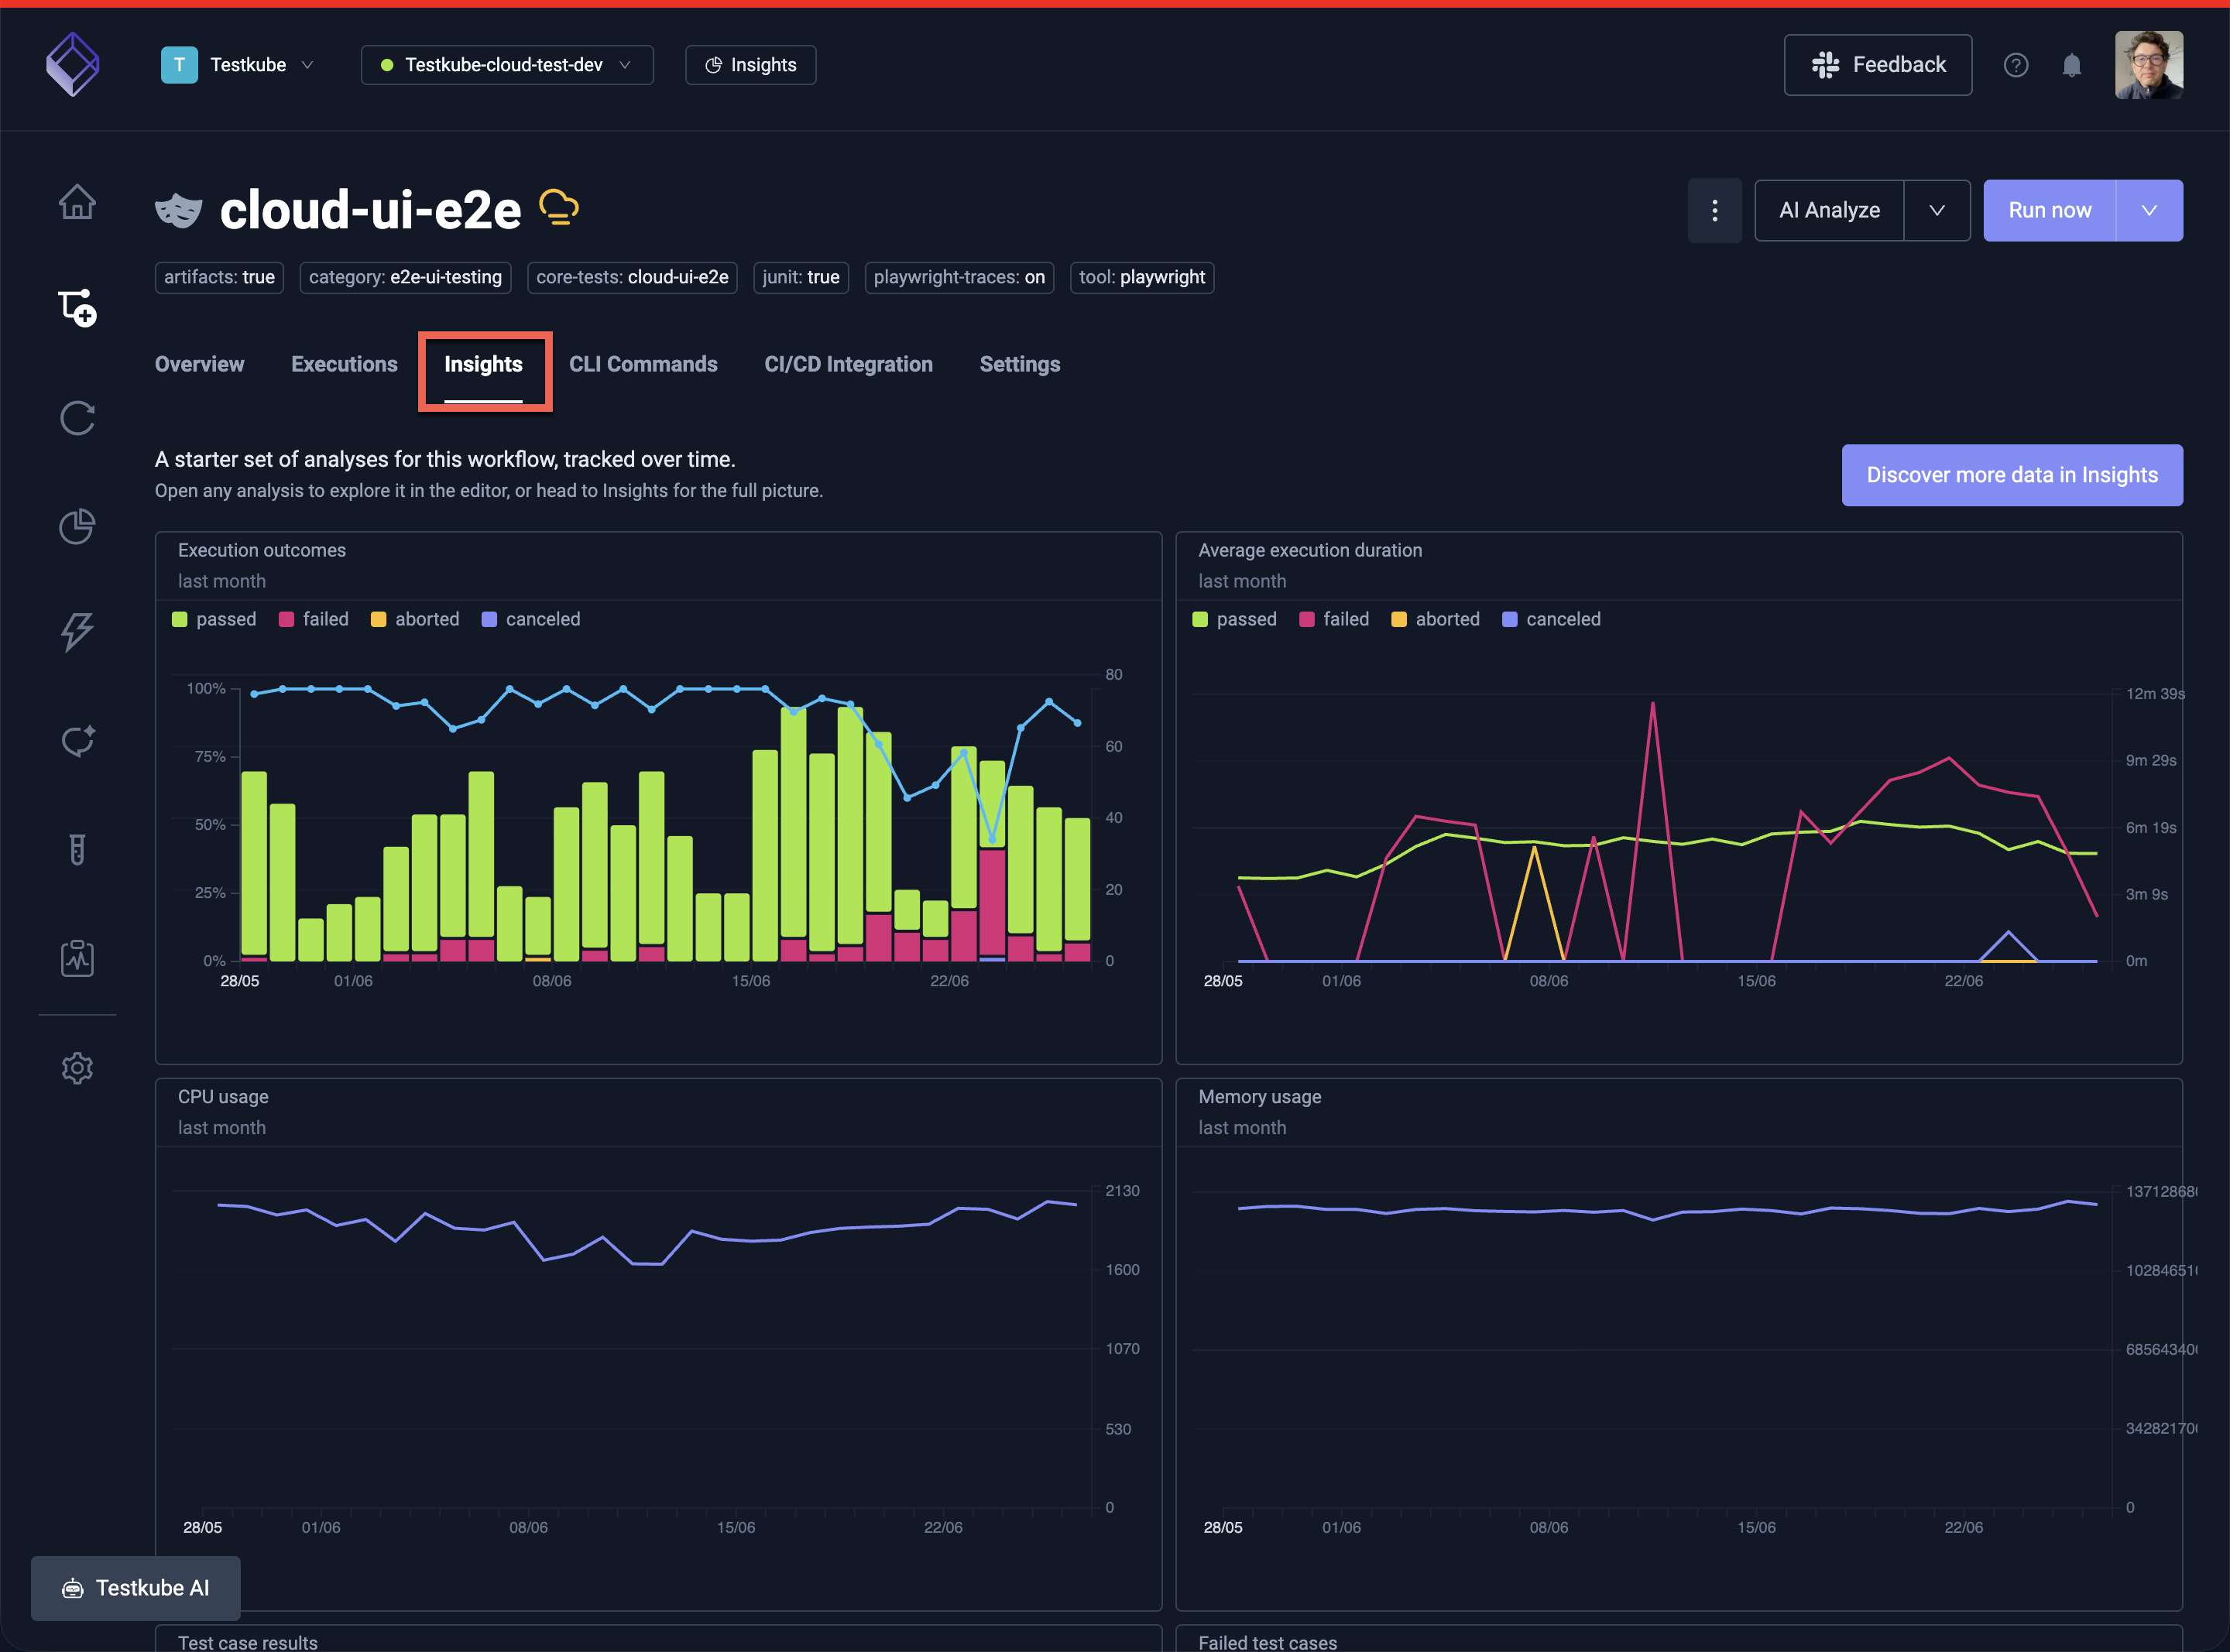This screenshot has width=2230, height=1652.
Task: Select the Insights workflow tab
Action: [483, 364]
